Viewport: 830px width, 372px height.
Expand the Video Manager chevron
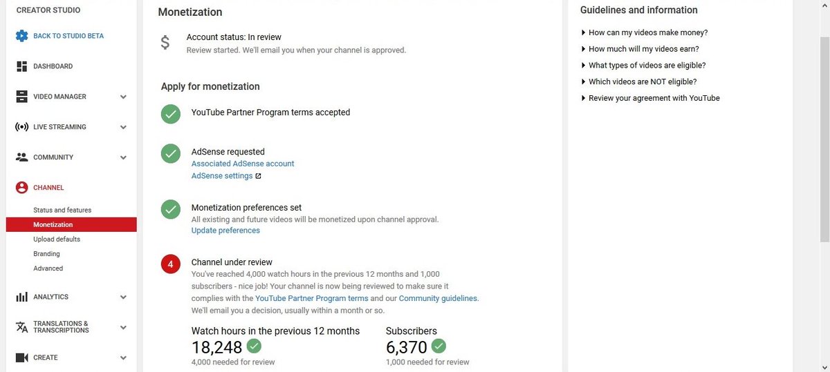click(123, 97)
